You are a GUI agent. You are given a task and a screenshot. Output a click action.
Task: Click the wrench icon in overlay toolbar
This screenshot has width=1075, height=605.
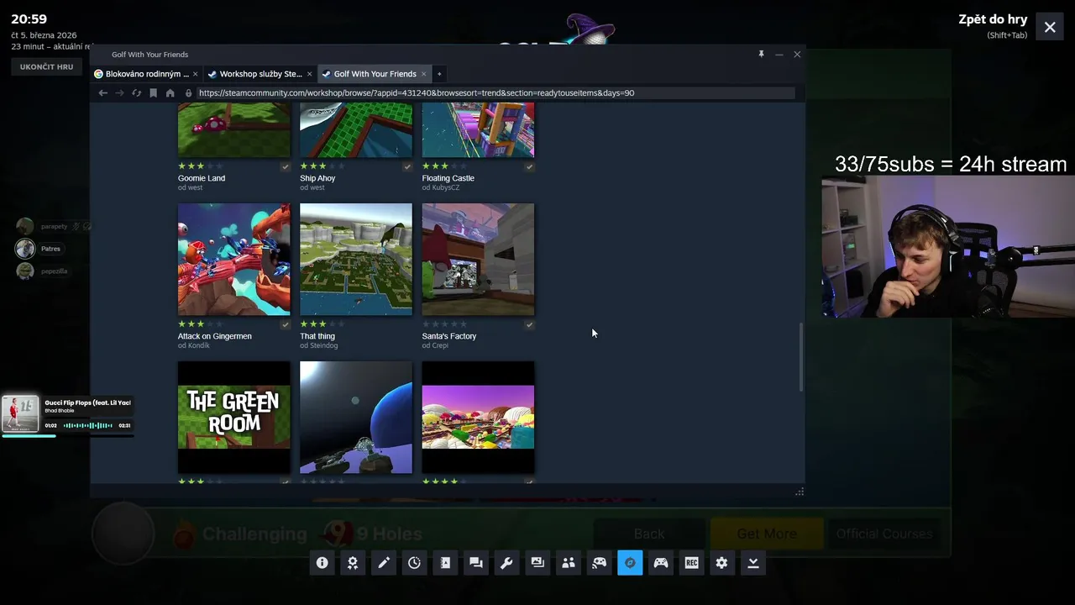pyautogui.click(x=506, y=563)
